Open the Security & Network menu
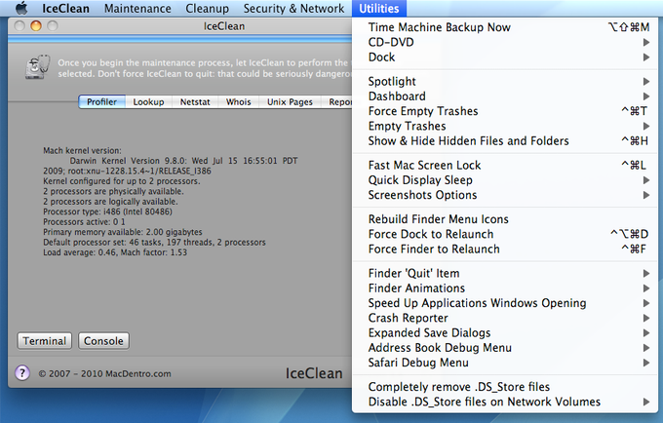663x423 pixels. click(x=293, y=9)
